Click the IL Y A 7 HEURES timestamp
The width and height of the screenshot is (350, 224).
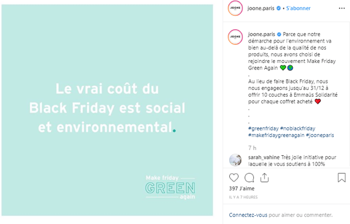click(x=243, y=197)
